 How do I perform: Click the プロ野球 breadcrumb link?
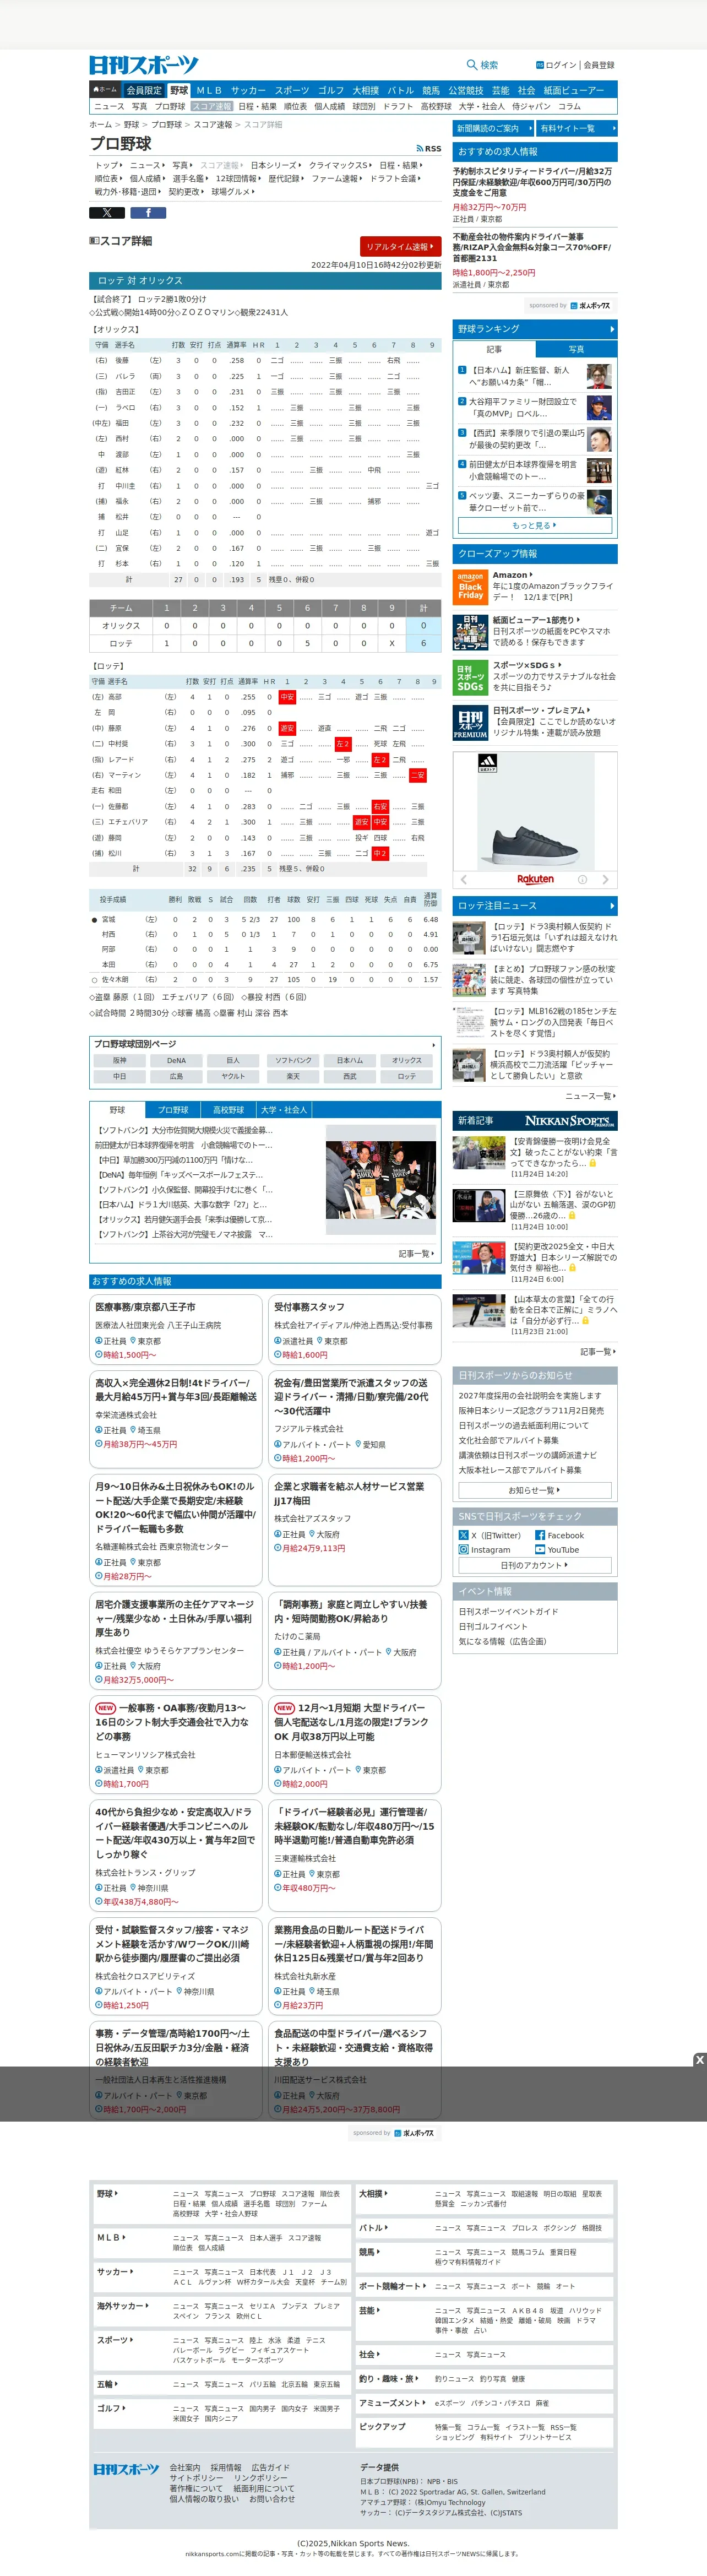[167, 125]
